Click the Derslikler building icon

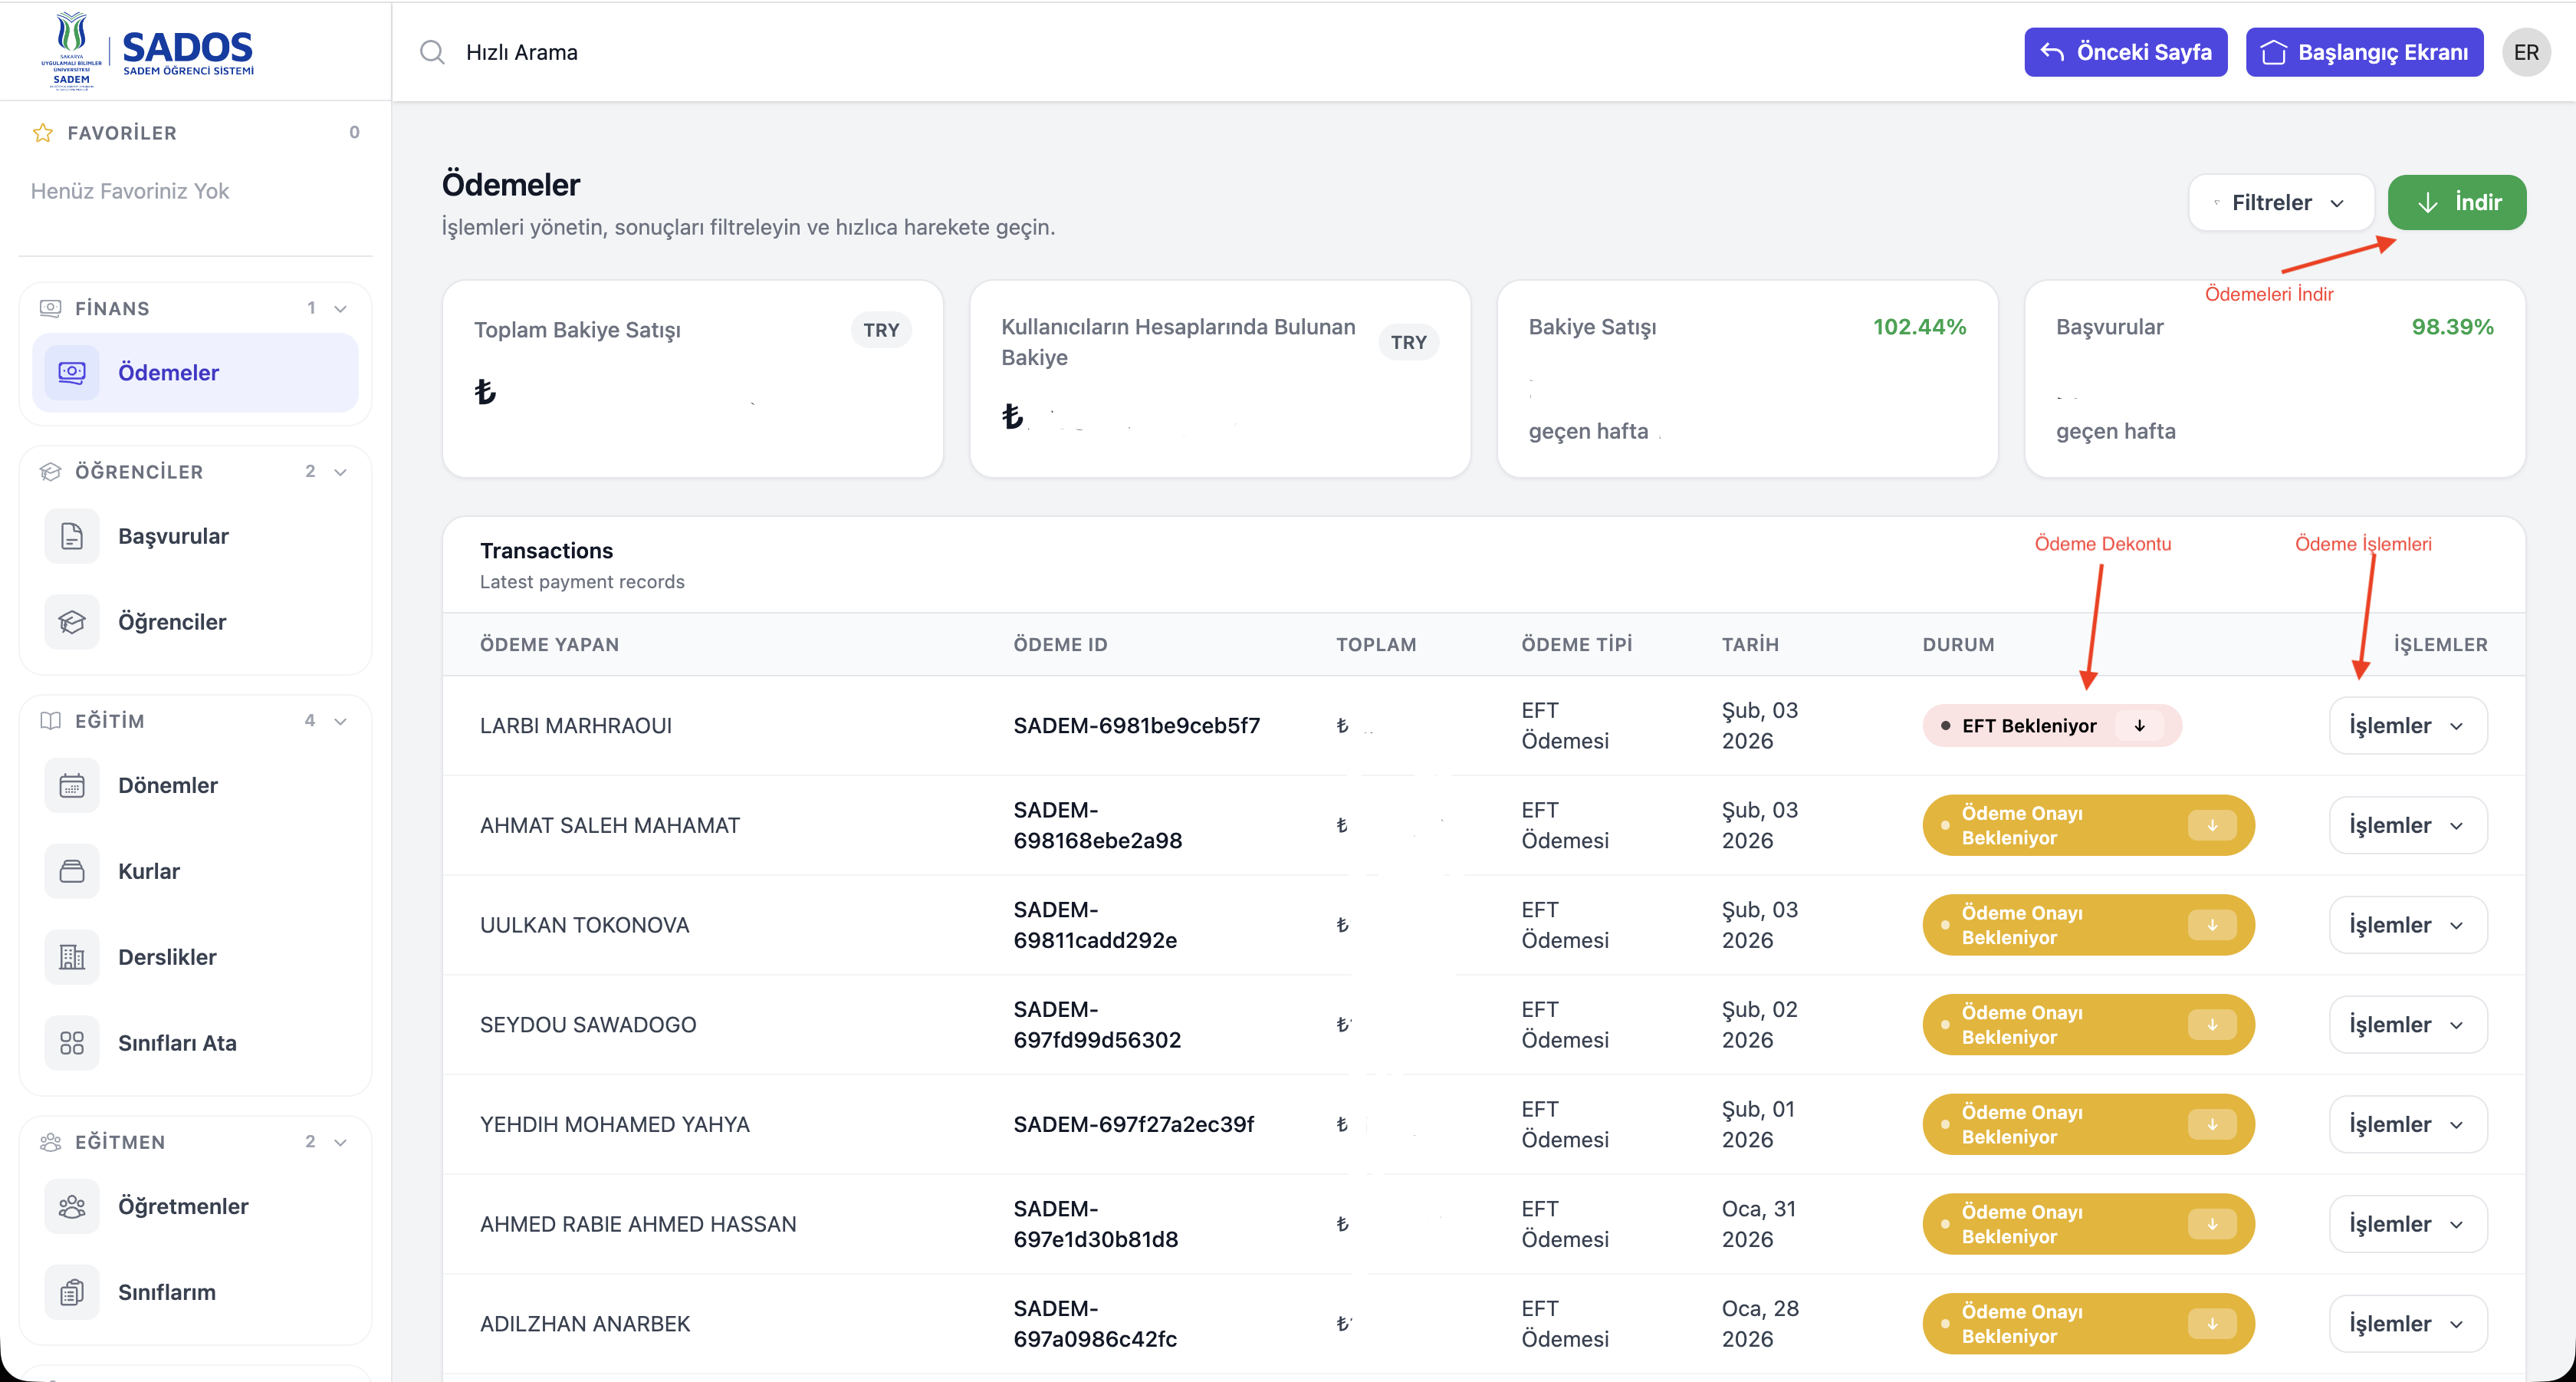tap(72, 957)
